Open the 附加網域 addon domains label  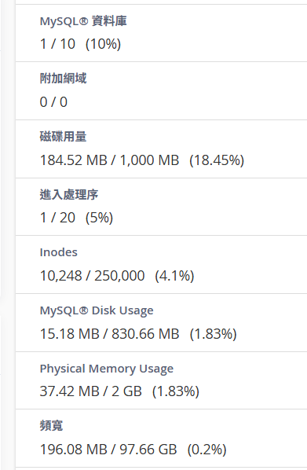point(63,79)
